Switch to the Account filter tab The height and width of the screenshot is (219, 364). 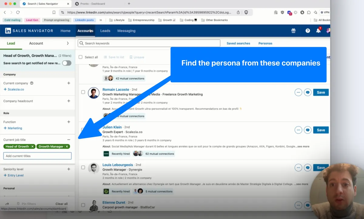point(36,43)
